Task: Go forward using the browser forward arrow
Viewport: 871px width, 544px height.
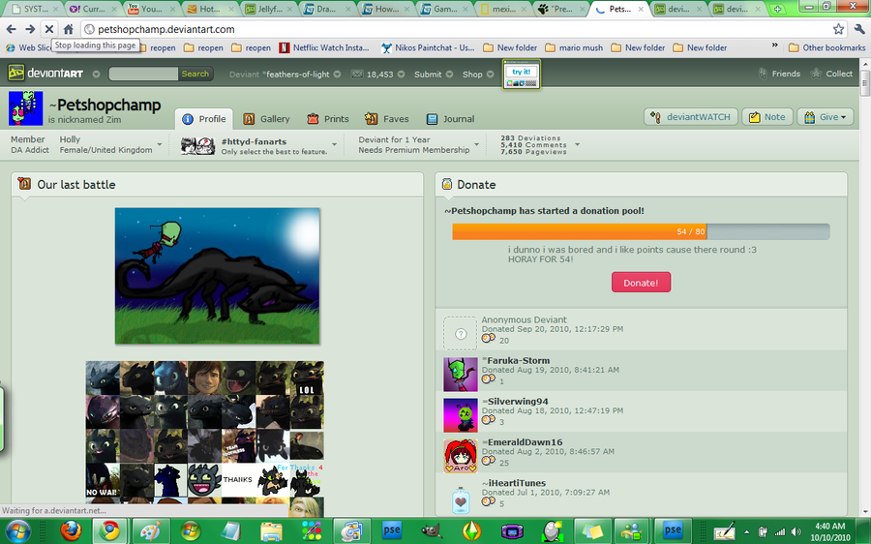Action: [x=30, y=29]
